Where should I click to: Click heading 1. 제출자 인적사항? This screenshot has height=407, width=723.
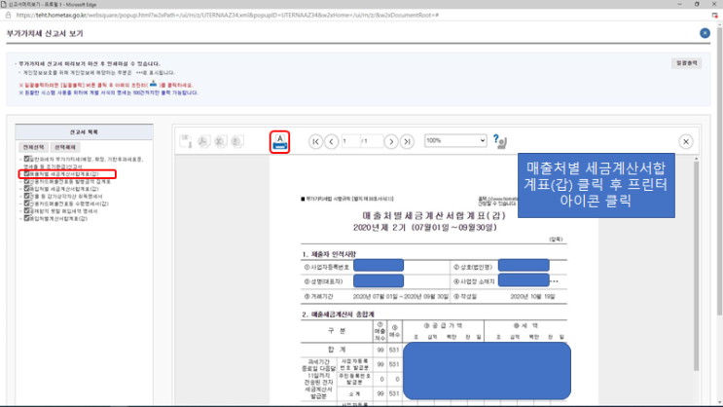pos(329,254)
